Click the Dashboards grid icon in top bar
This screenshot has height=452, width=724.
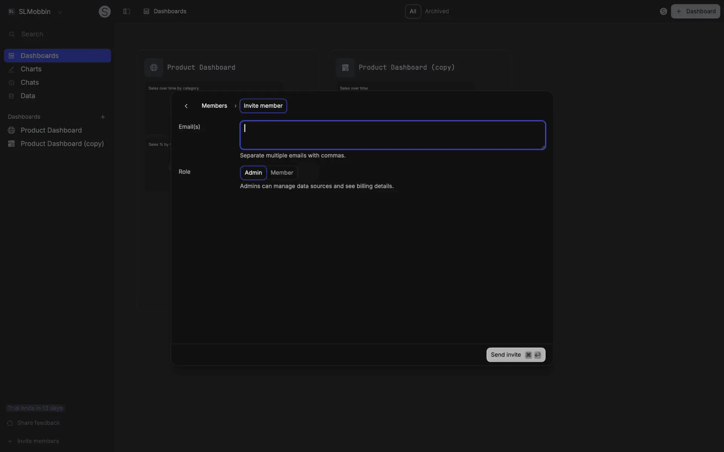[x=146, y=11]
